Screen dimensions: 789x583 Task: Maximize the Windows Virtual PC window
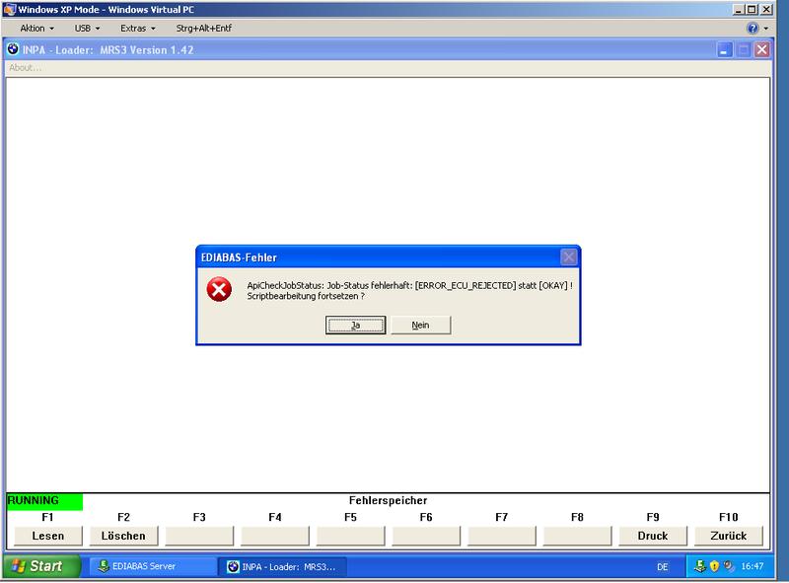[752, 9]
